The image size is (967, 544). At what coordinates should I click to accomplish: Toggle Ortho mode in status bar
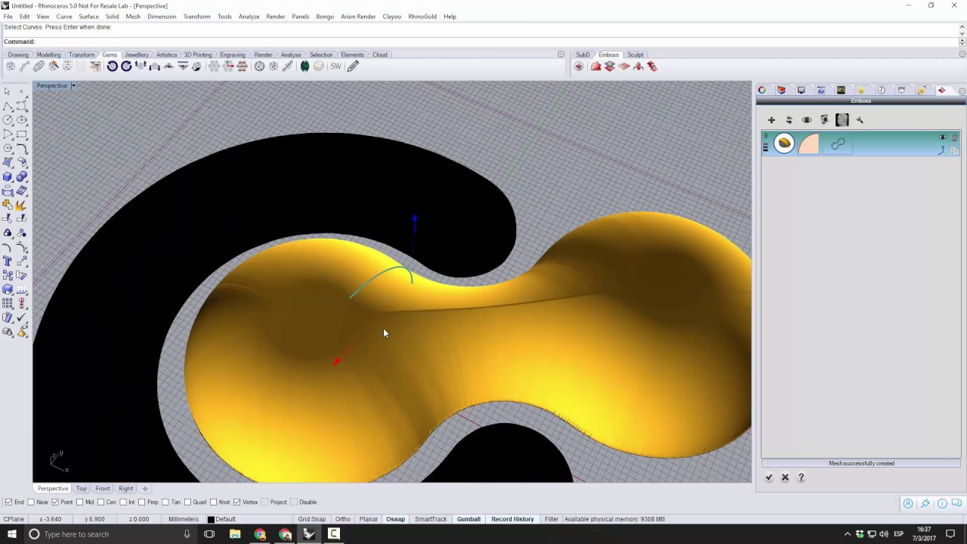tap(343, 519)
